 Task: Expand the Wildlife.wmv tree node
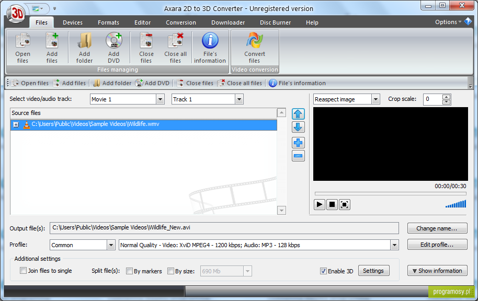pos(16,124)
